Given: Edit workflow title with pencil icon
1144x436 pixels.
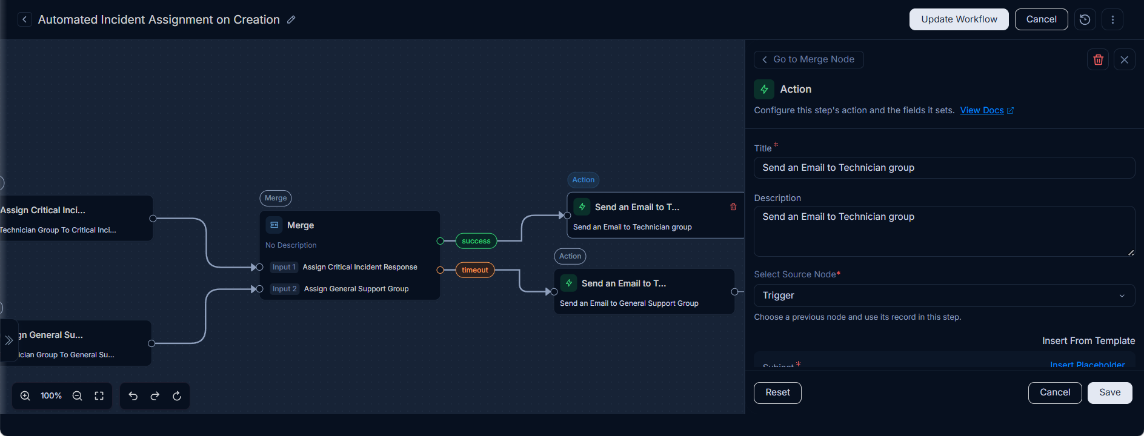Looking at the screenshot, I should click(x=291, y=19).
